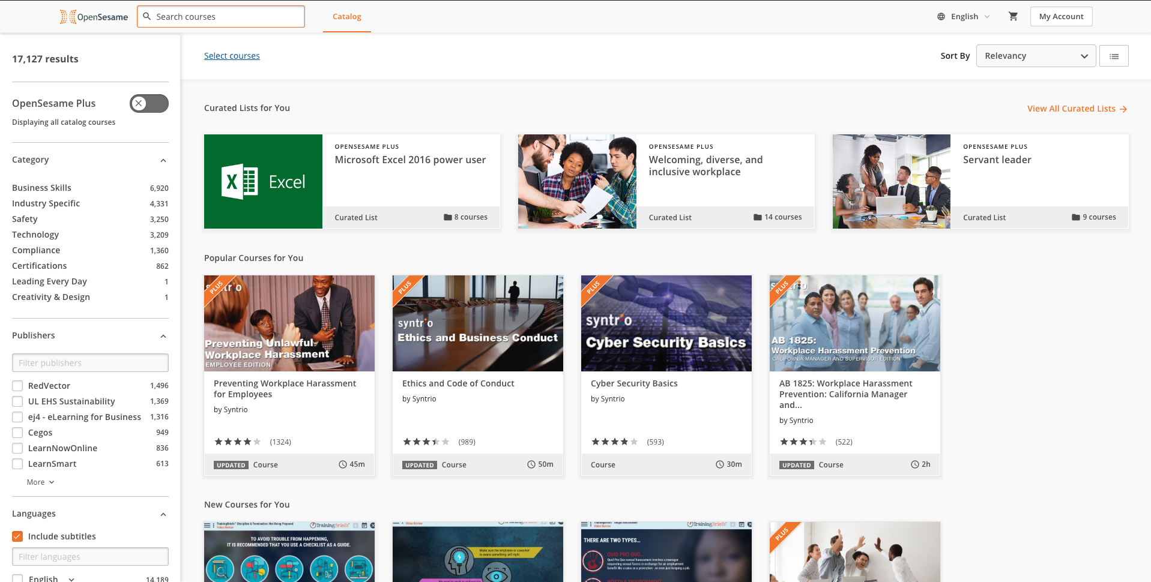The height and width of the screenshot is (582, 1151).
Task: Toggle the OpenSesame Plus switch
Action: coord(149,103)
